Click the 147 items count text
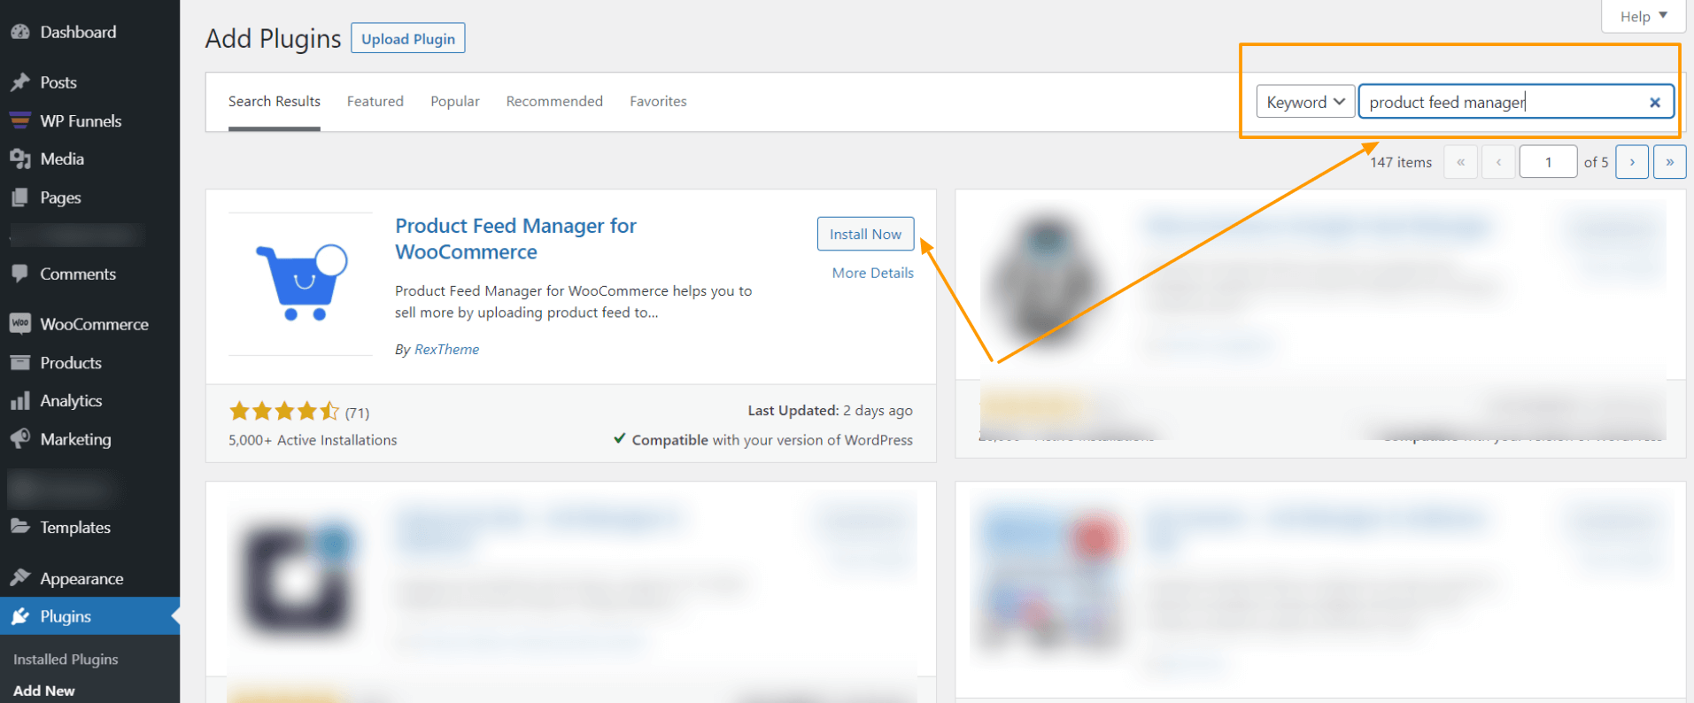 click(x=1401, y=162)
